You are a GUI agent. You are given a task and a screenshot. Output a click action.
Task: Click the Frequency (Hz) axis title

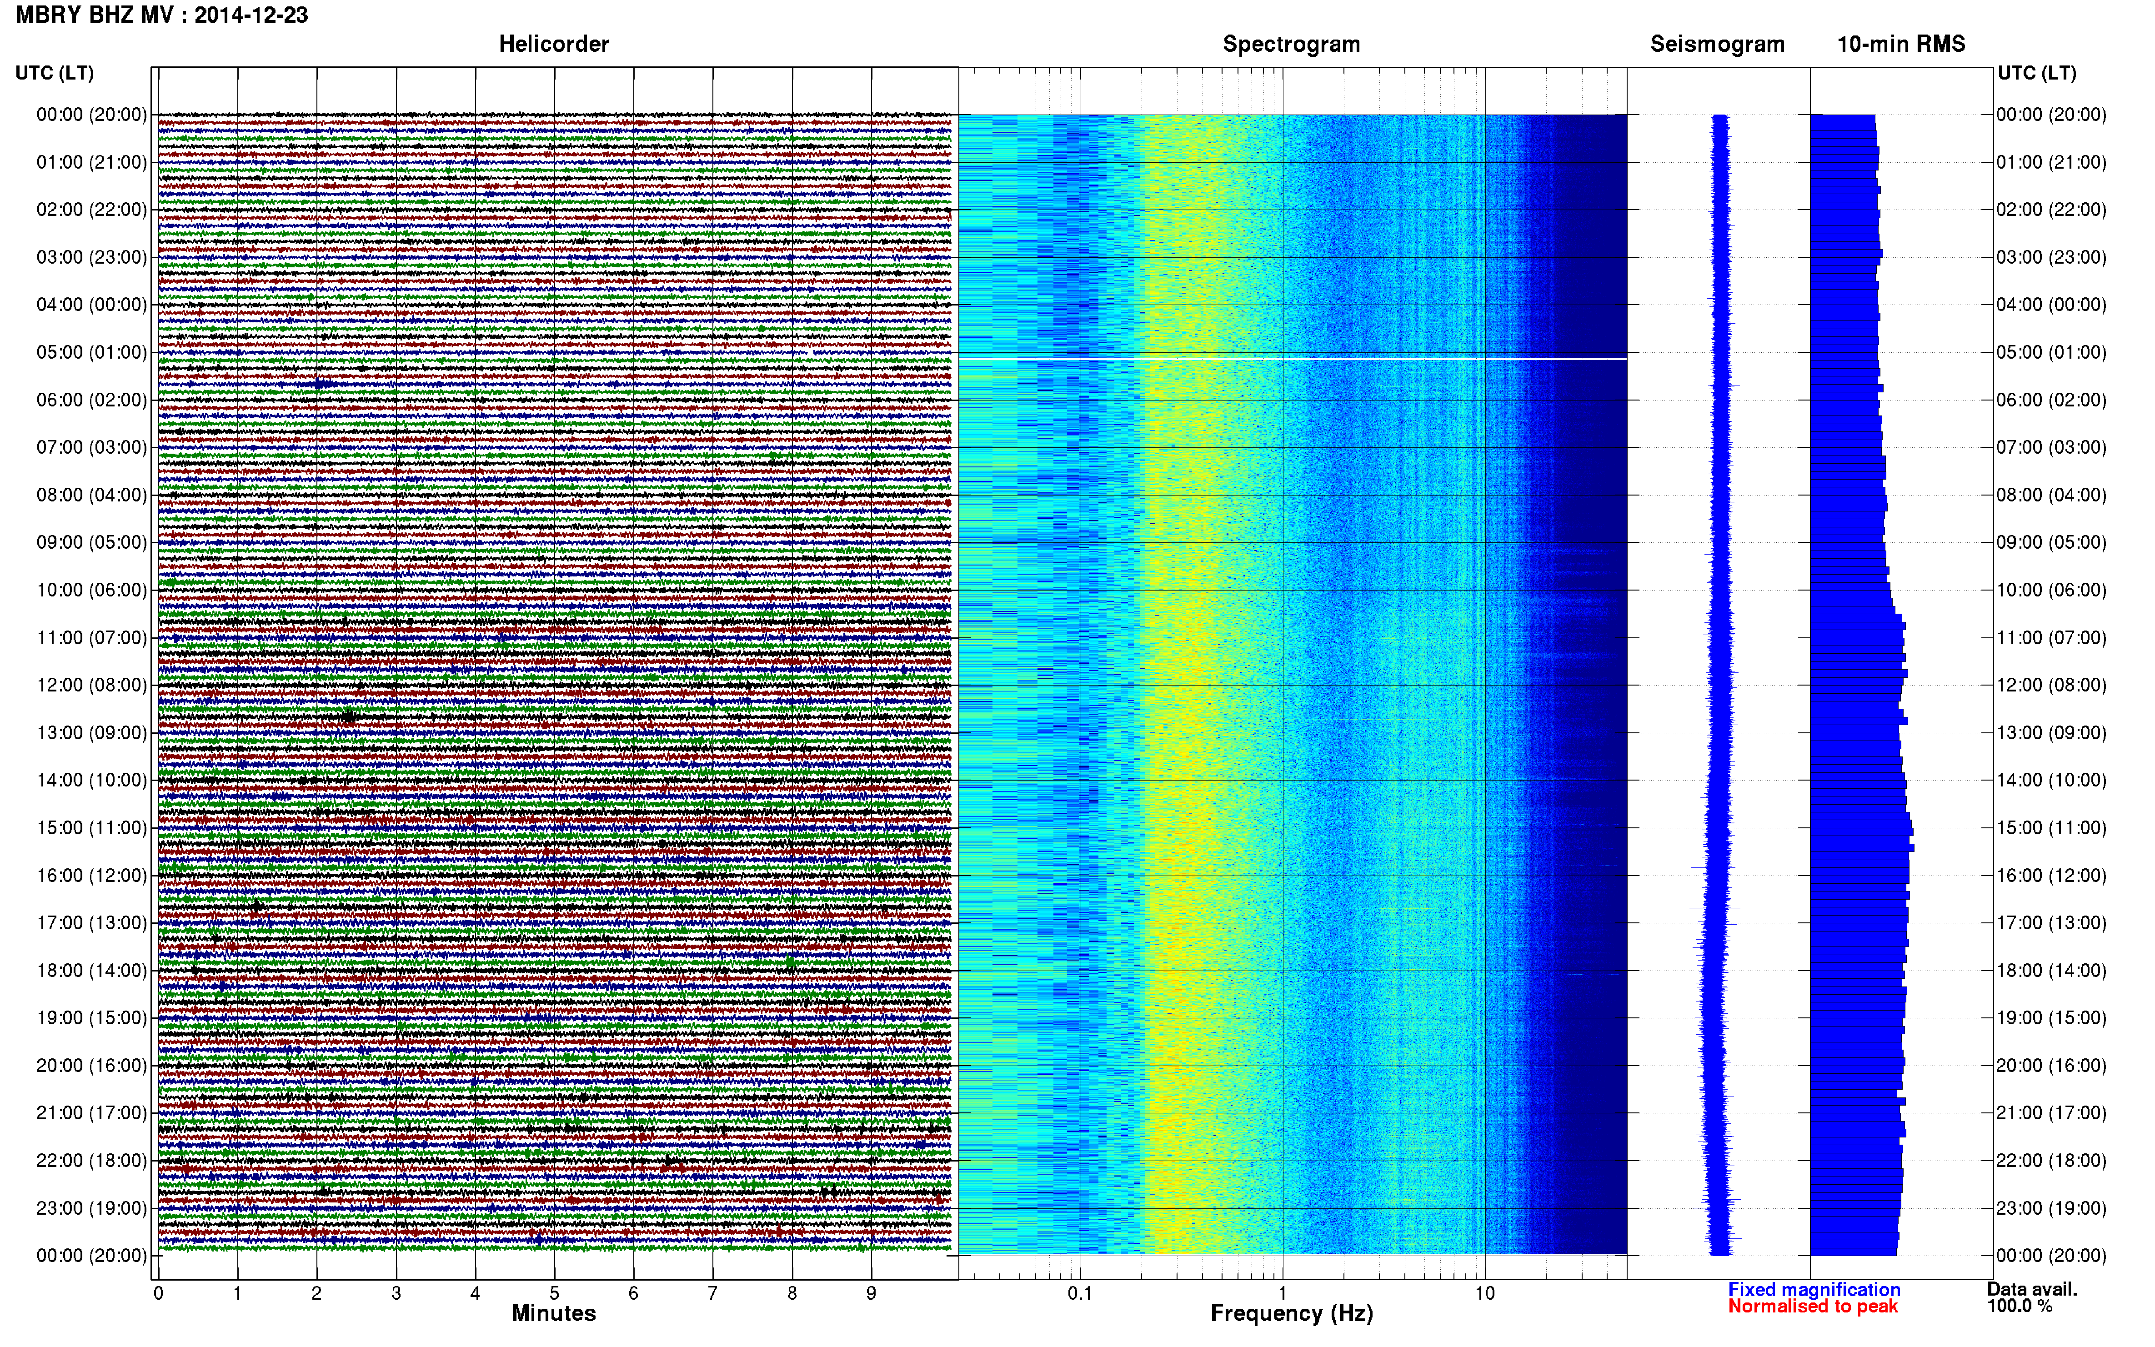click(x=1291, y=1313)
